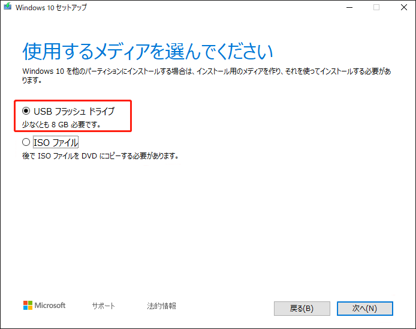
Task: Click the Windows 10 setup title bar icon
Action: (8, 7)
